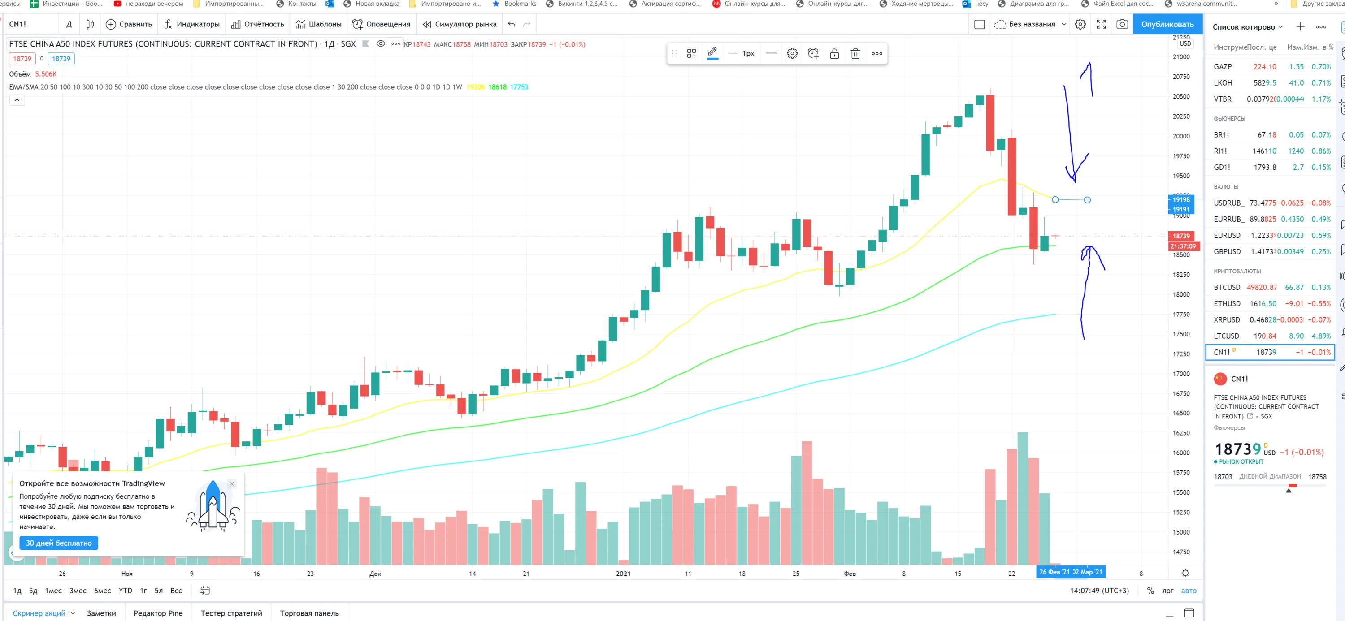Add a symbol to the watchlist with the plus icon
The height and width of the screenshot is (621, 1345).
pos(1300,26)
